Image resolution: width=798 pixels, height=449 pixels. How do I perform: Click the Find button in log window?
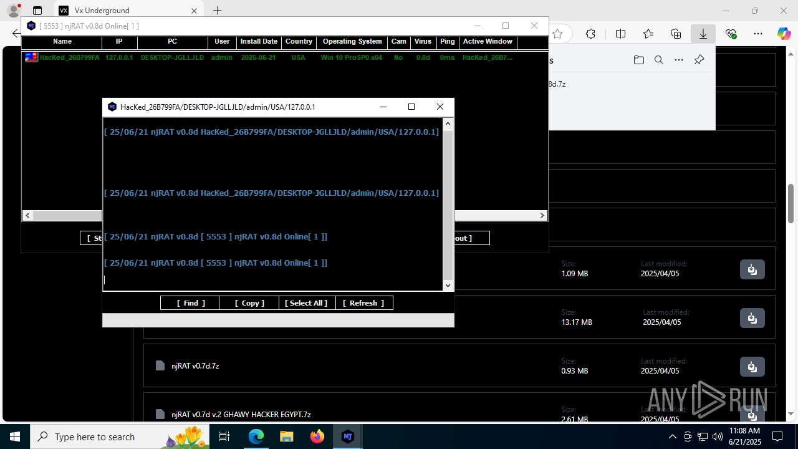190,303
